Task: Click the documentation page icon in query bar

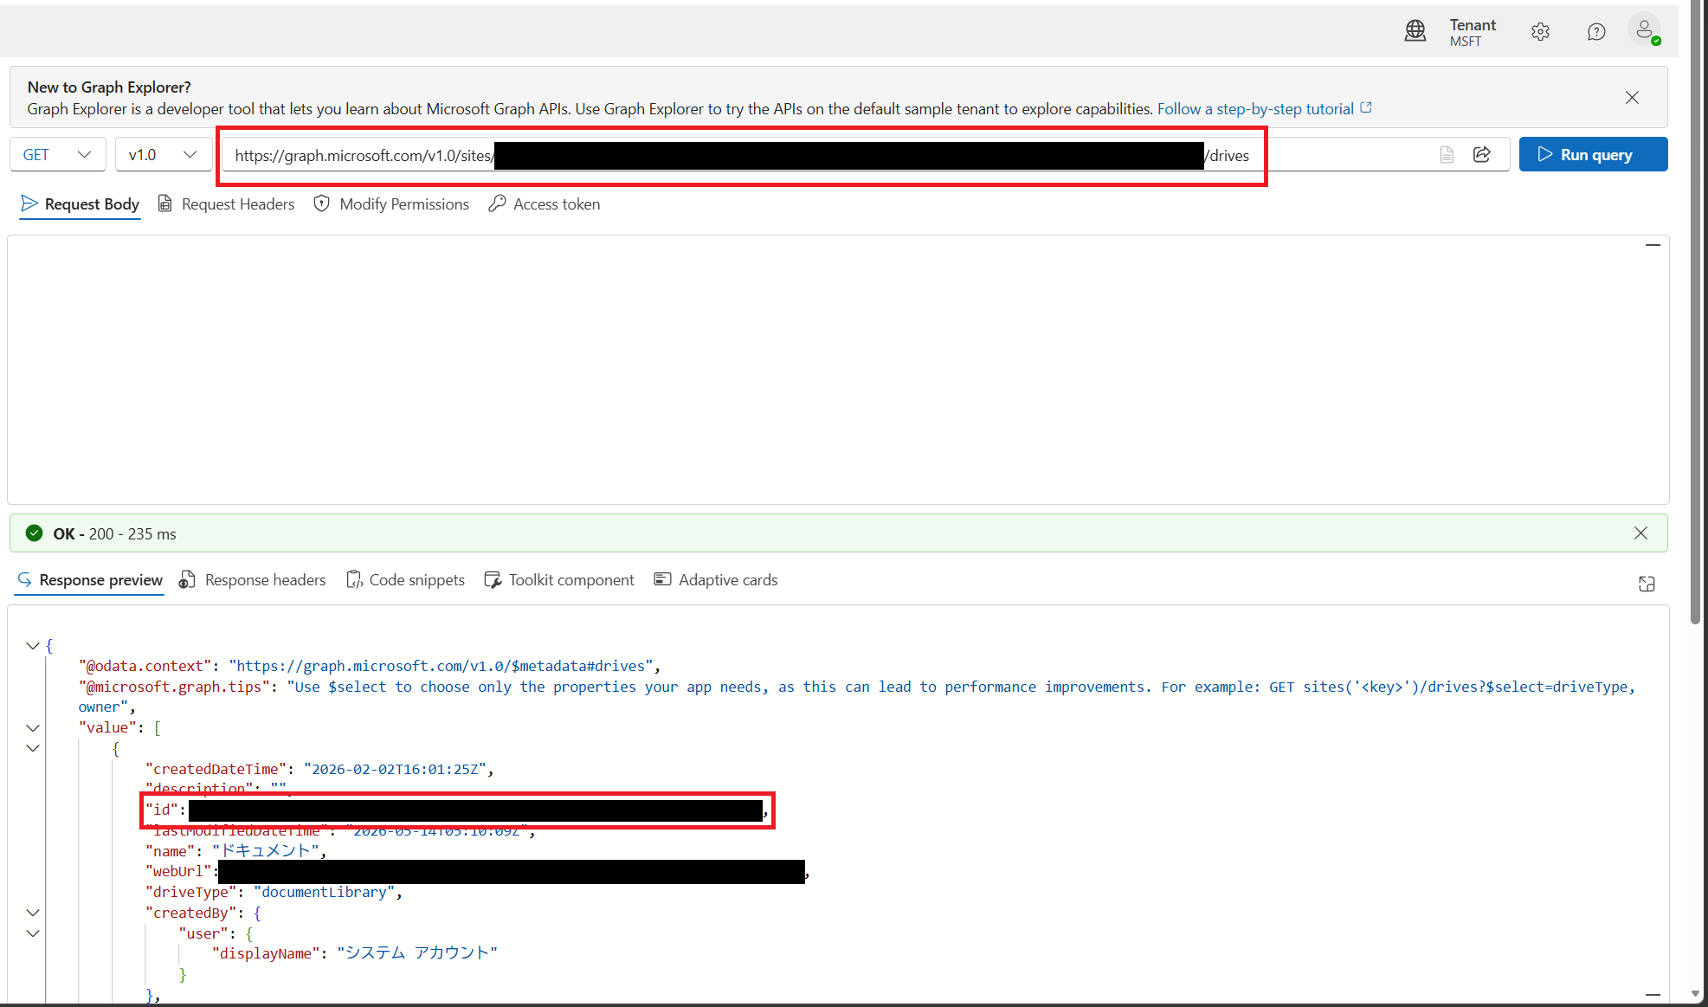Action: point(1447,155)
